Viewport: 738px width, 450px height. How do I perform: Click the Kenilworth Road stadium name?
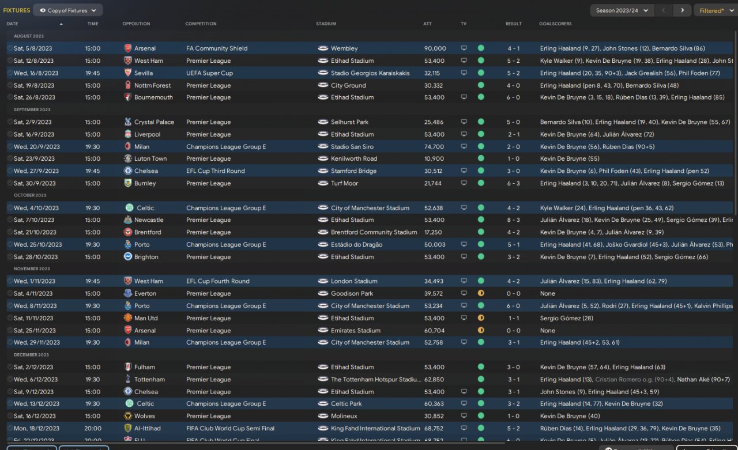[354, 158]
